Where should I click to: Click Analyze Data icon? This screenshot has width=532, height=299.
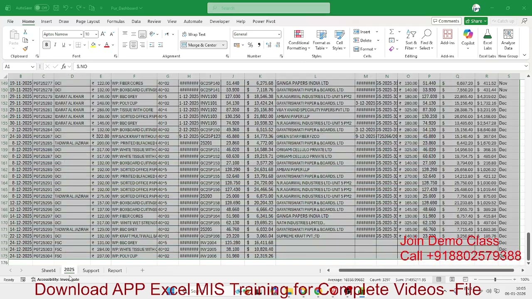tap(508, 40)
